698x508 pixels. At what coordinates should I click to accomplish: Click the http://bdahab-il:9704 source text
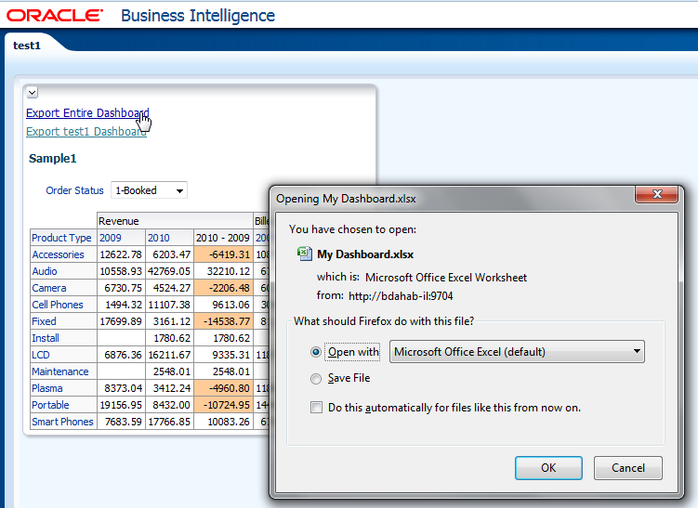[x=401, y=296]
